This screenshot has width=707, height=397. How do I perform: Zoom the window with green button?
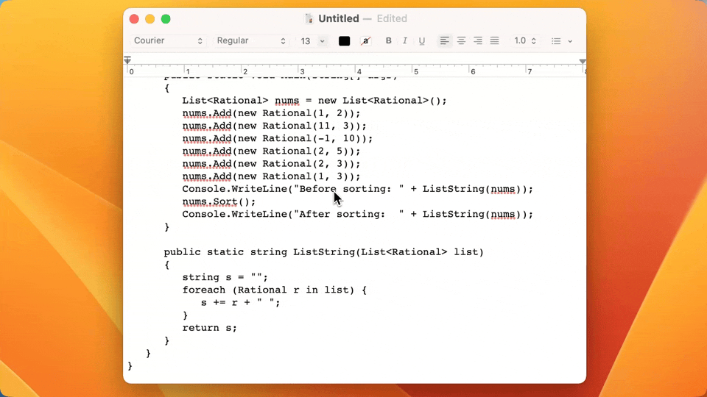pos(166,19)
